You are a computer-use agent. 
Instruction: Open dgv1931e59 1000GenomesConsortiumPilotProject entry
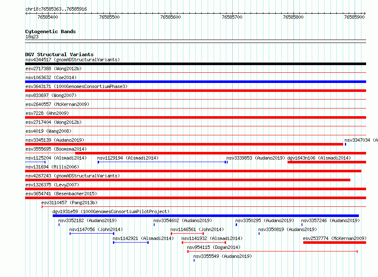(111, 211)
